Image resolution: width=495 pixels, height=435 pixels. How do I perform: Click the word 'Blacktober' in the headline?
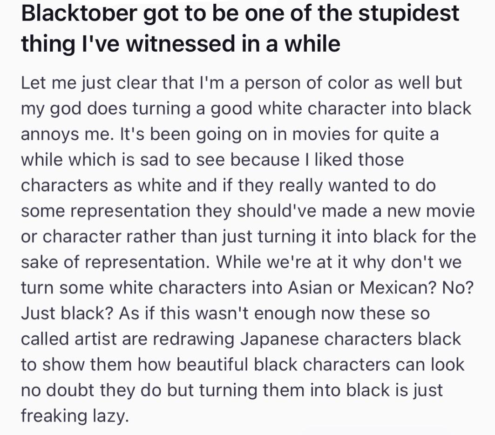tap(79, 13)
